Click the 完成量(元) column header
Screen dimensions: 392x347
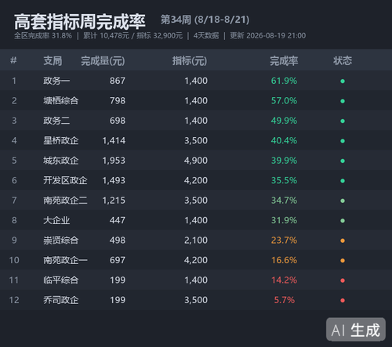(x=103, y=61)
